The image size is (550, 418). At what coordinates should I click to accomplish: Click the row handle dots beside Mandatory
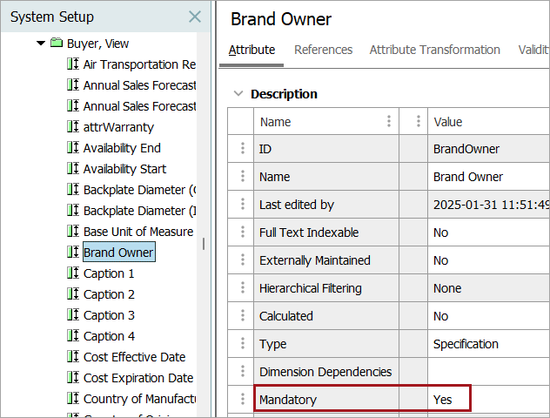pyautogui.click(x=243, y=400)
